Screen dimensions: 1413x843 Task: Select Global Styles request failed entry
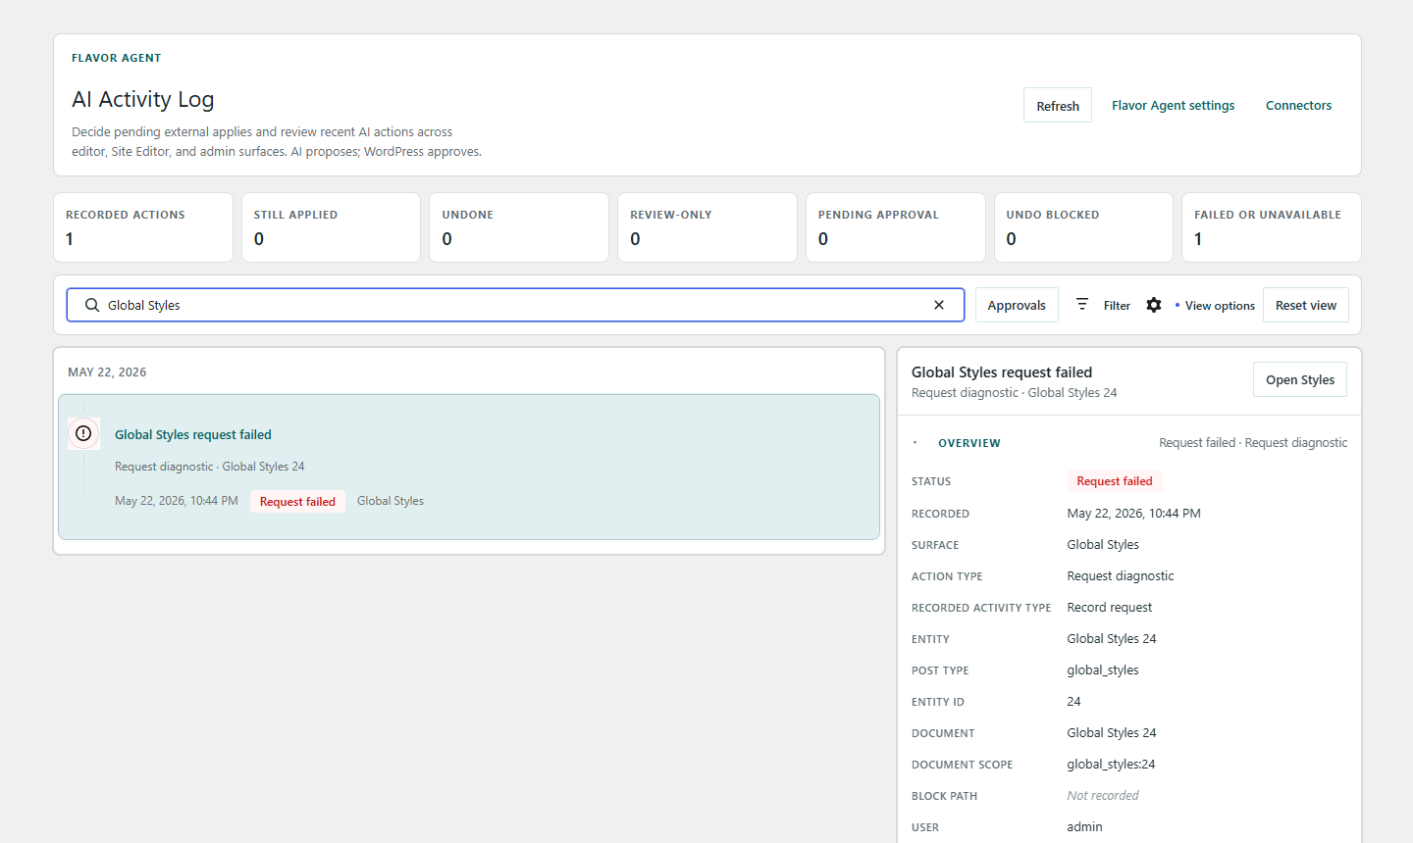click(x=469, y=467)
